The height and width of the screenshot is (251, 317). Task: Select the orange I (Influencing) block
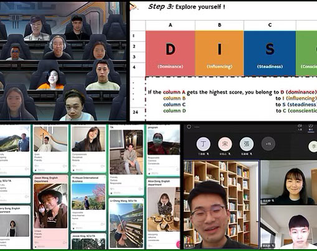[219, 53]
